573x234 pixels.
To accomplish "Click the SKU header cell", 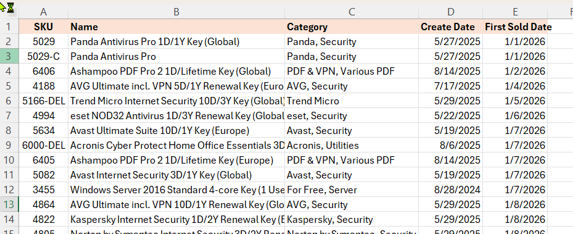I will [44, 27].
